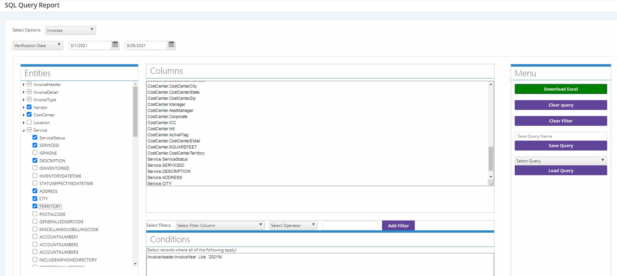Check the ISPHONE field checkbox
The image size is (617, 276).
pos(35,153)
